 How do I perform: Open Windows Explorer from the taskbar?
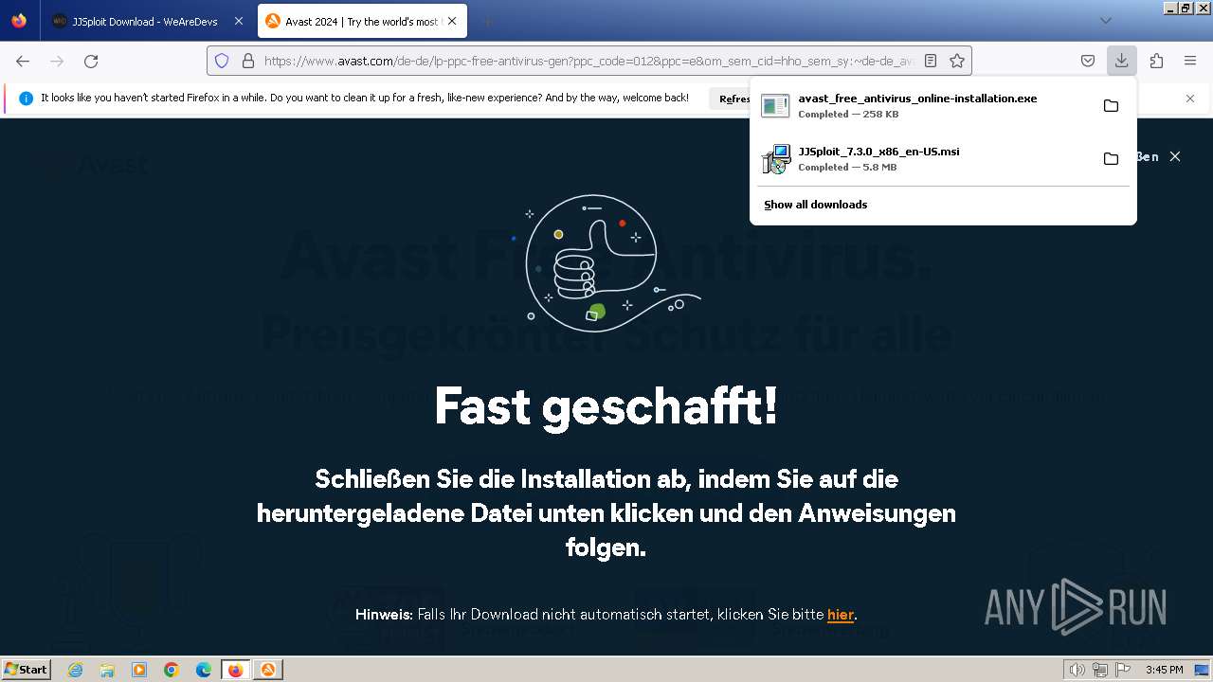107,670
